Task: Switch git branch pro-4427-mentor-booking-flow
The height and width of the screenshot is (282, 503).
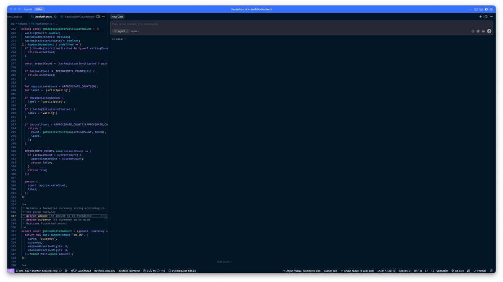Action: (37, 271)
